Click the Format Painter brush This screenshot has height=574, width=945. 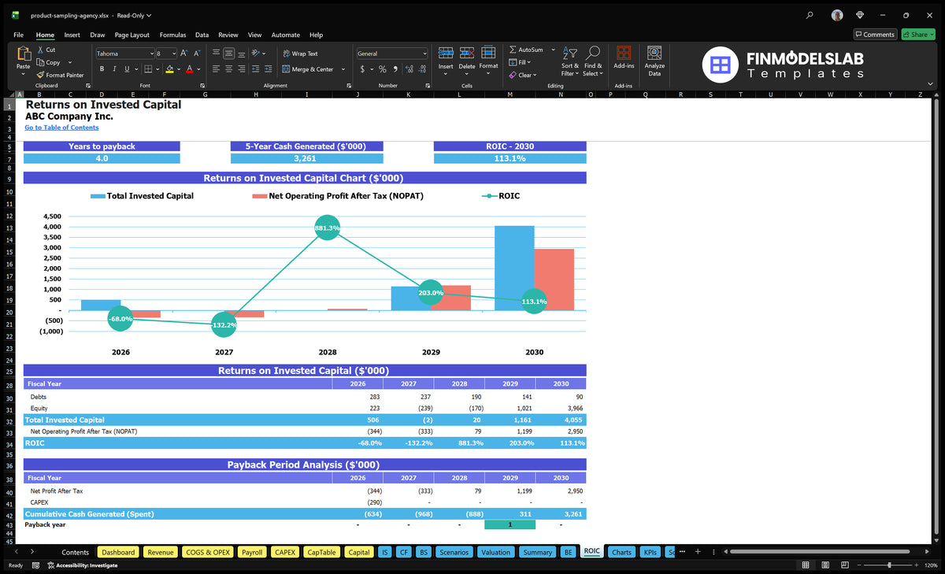coord(40,75)
